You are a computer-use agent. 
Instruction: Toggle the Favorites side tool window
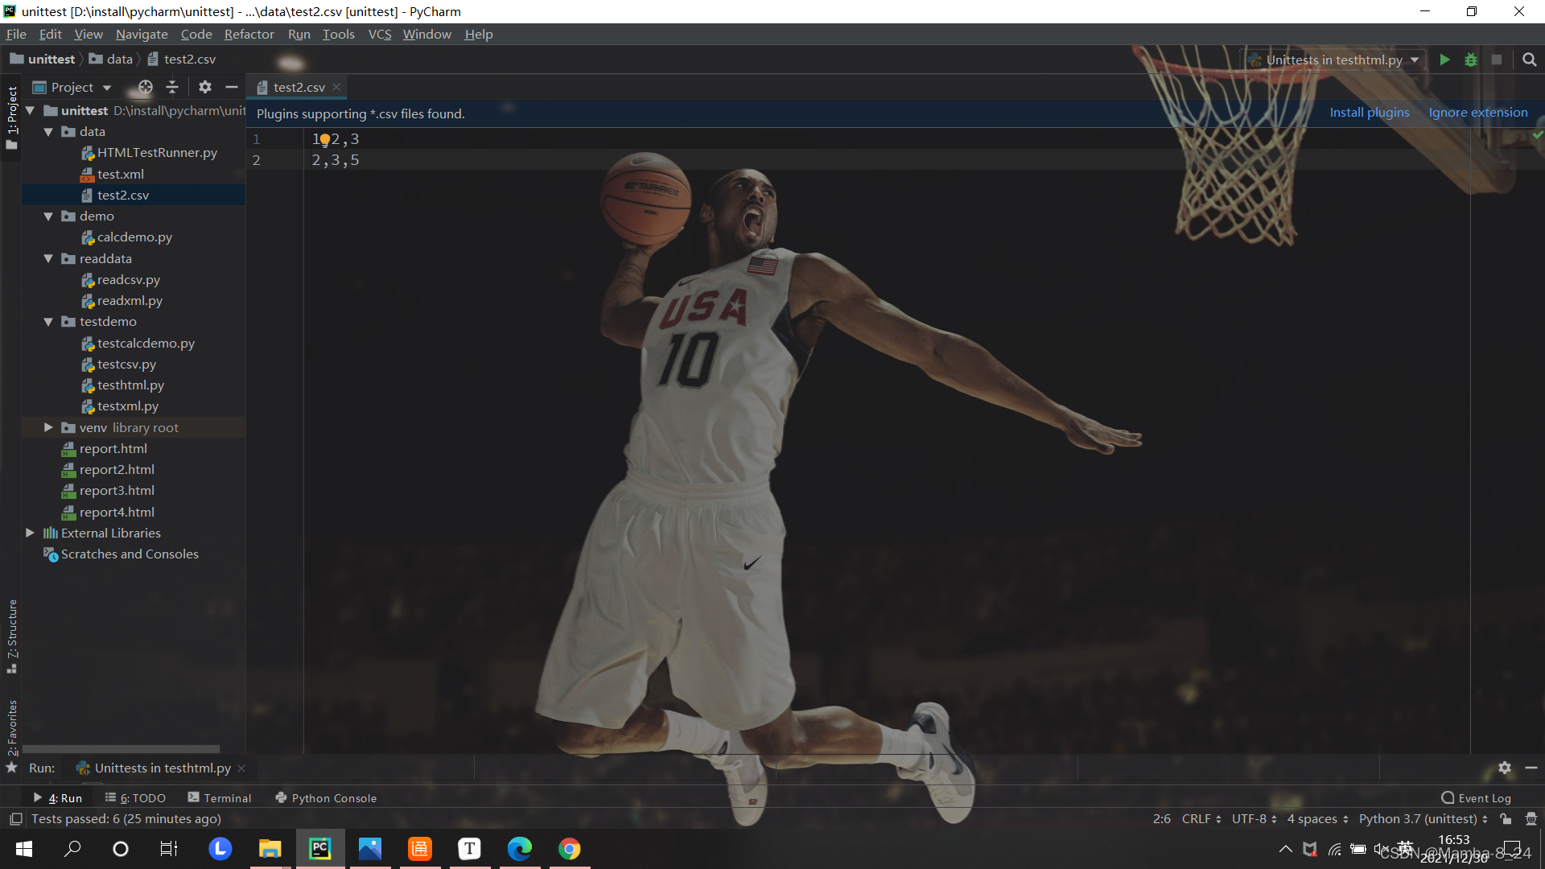point(11,728)
